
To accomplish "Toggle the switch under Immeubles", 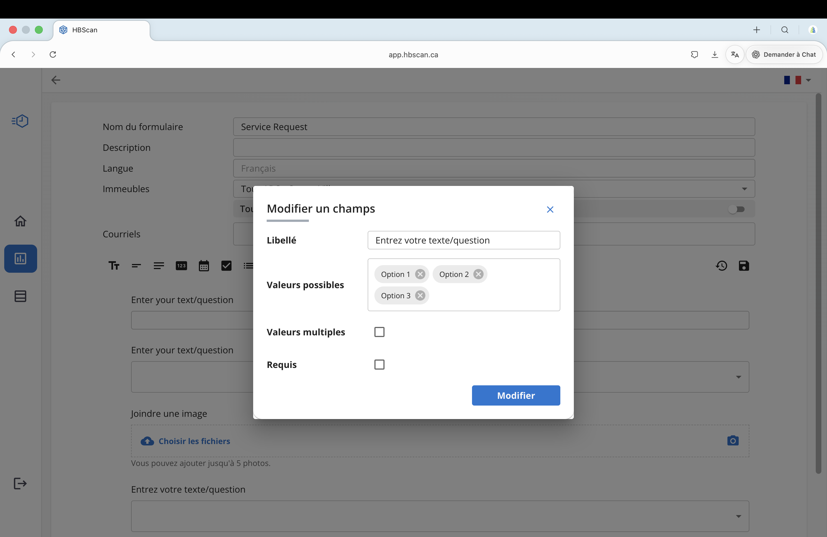I will pyautogui.click(x=736, y=209).
